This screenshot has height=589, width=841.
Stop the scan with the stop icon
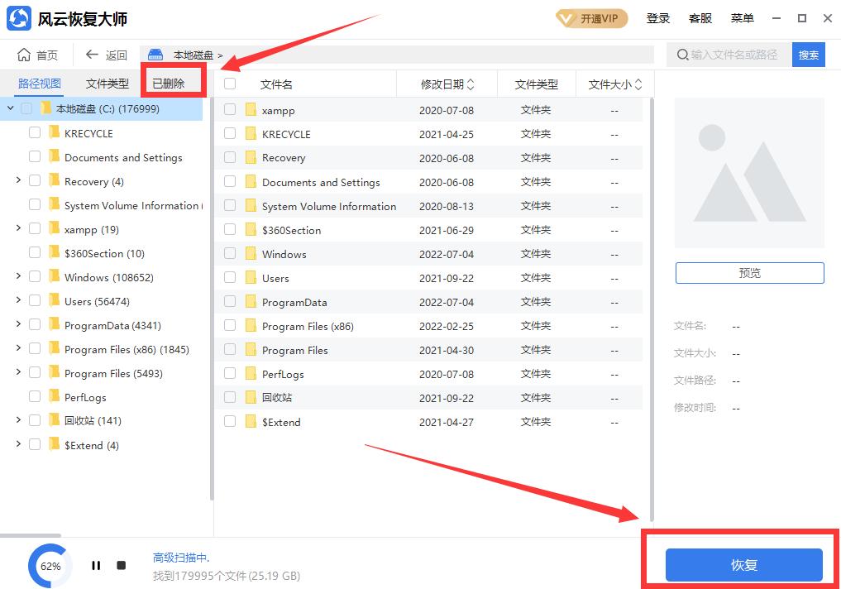(x=121, y=565)
